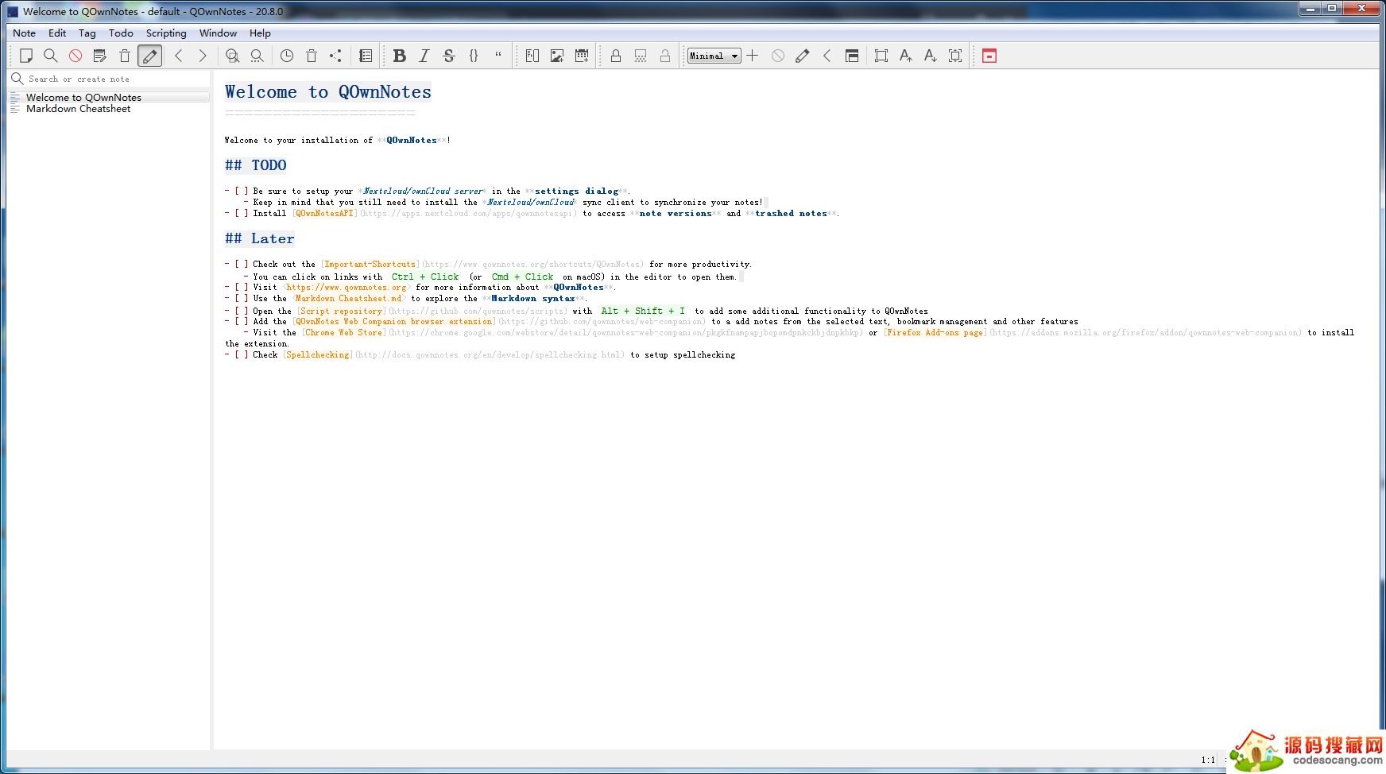Screen dimensions: 1386x774
Task: Open the todo list icon
Action: click(x=366, y=56)
